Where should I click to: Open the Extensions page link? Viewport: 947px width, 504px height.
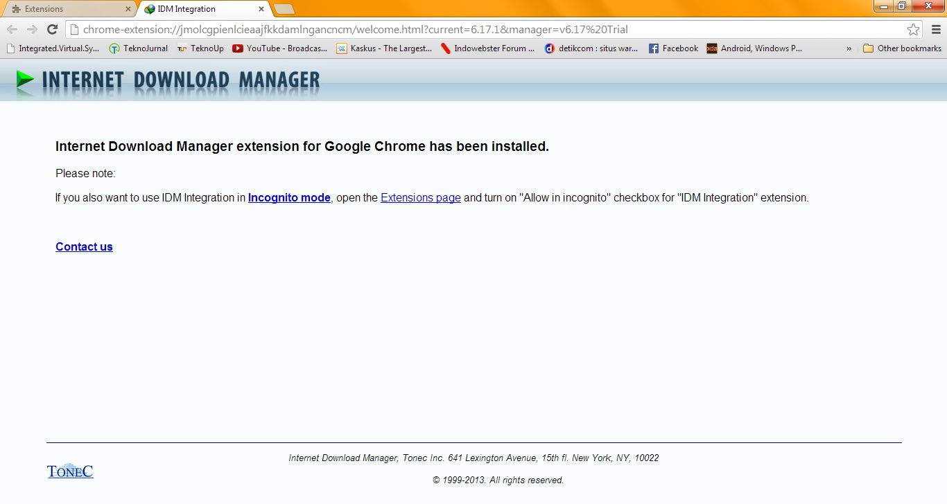421,198
